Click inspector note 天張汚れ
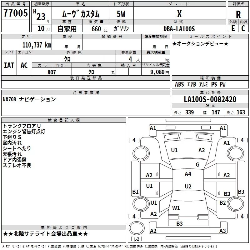The image size is (250, 250). 12,154
